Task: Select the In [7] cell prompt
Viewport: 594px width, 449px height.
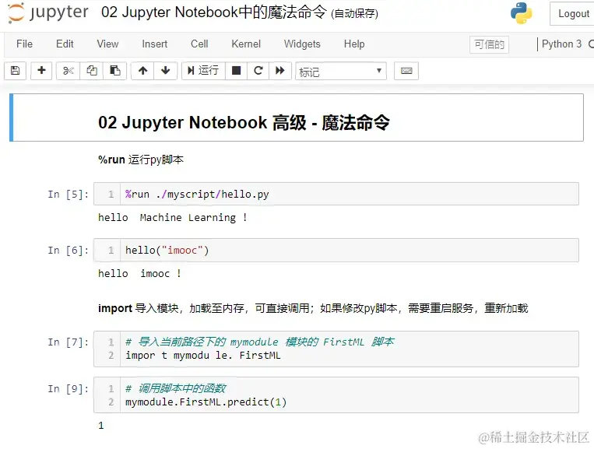Action: click(x=69, y=342)
